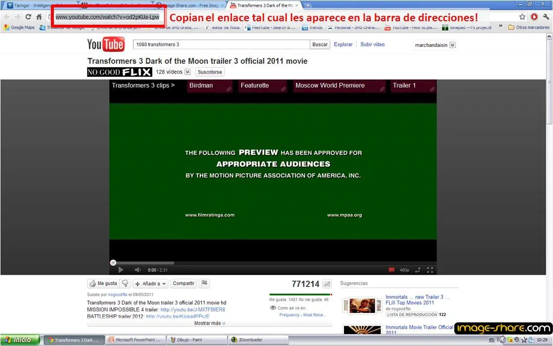Toggle the red annotations icon in player
Image resolution: width=553 pixels, height=346 pixels.
tap(391, 270)
